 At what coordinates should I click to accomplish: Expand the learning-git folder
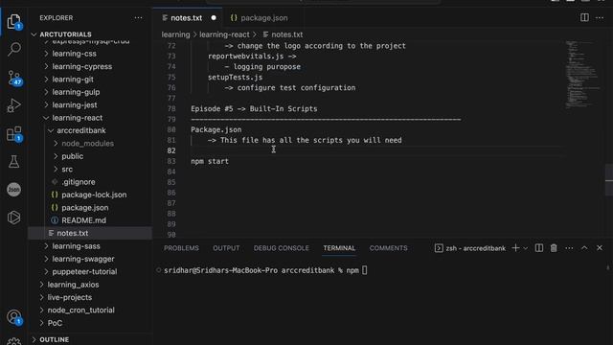[73, 80]
